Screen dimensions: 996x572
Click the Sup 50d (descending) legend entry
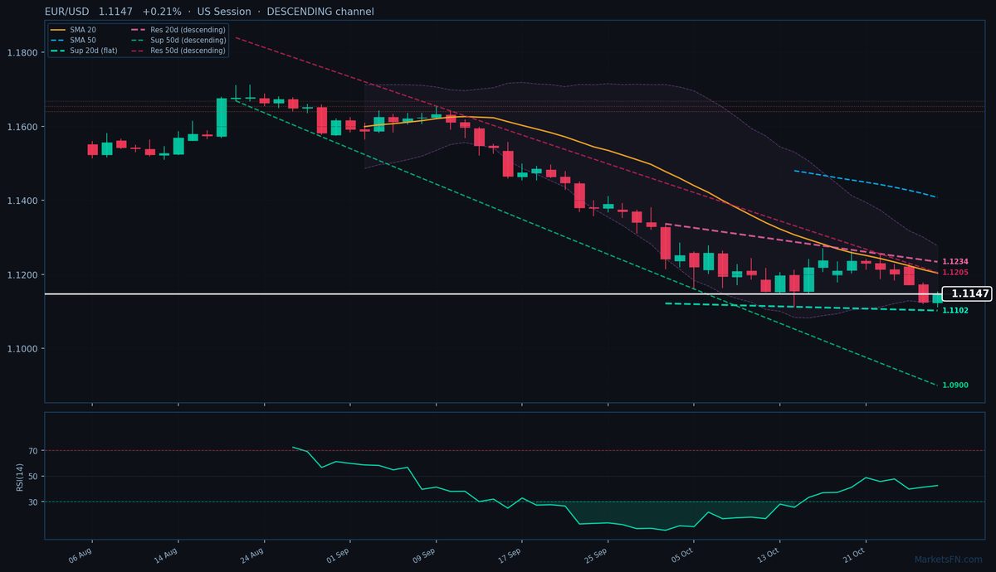coord(178,40)
